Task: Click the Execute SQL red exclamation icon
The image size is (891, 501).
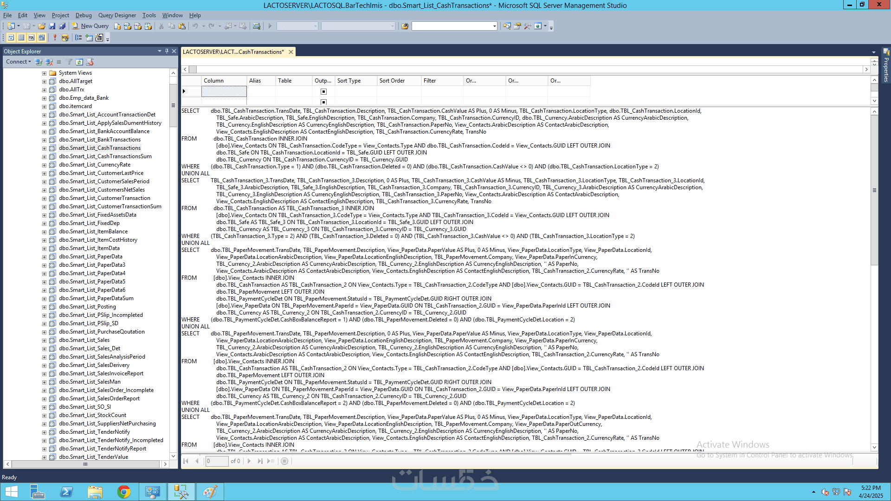Action: (x=55, y=38)
